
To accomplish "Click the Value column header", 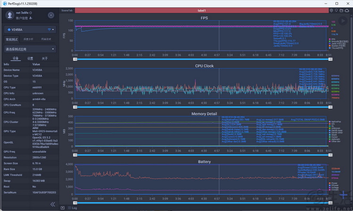I will click(x=36, y=64).
